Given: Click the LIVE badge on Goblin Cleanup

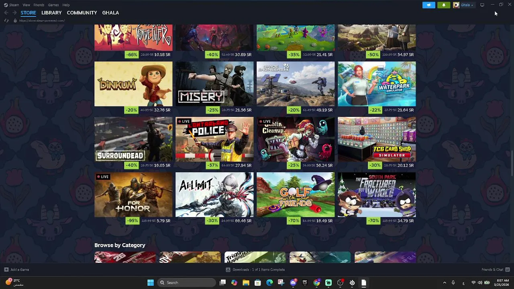Looking at the screenshot, I should 264,121.
